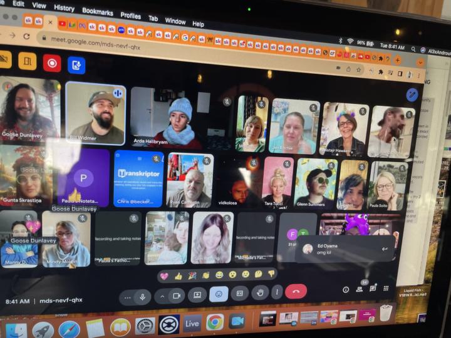Leave the call with red hang-up button

[296, 291]
